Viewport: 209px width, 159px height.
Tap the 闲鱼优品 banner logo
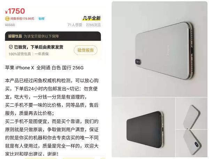15,36
